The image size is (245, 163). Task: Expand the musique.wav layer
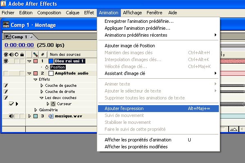tap(29, 116)
